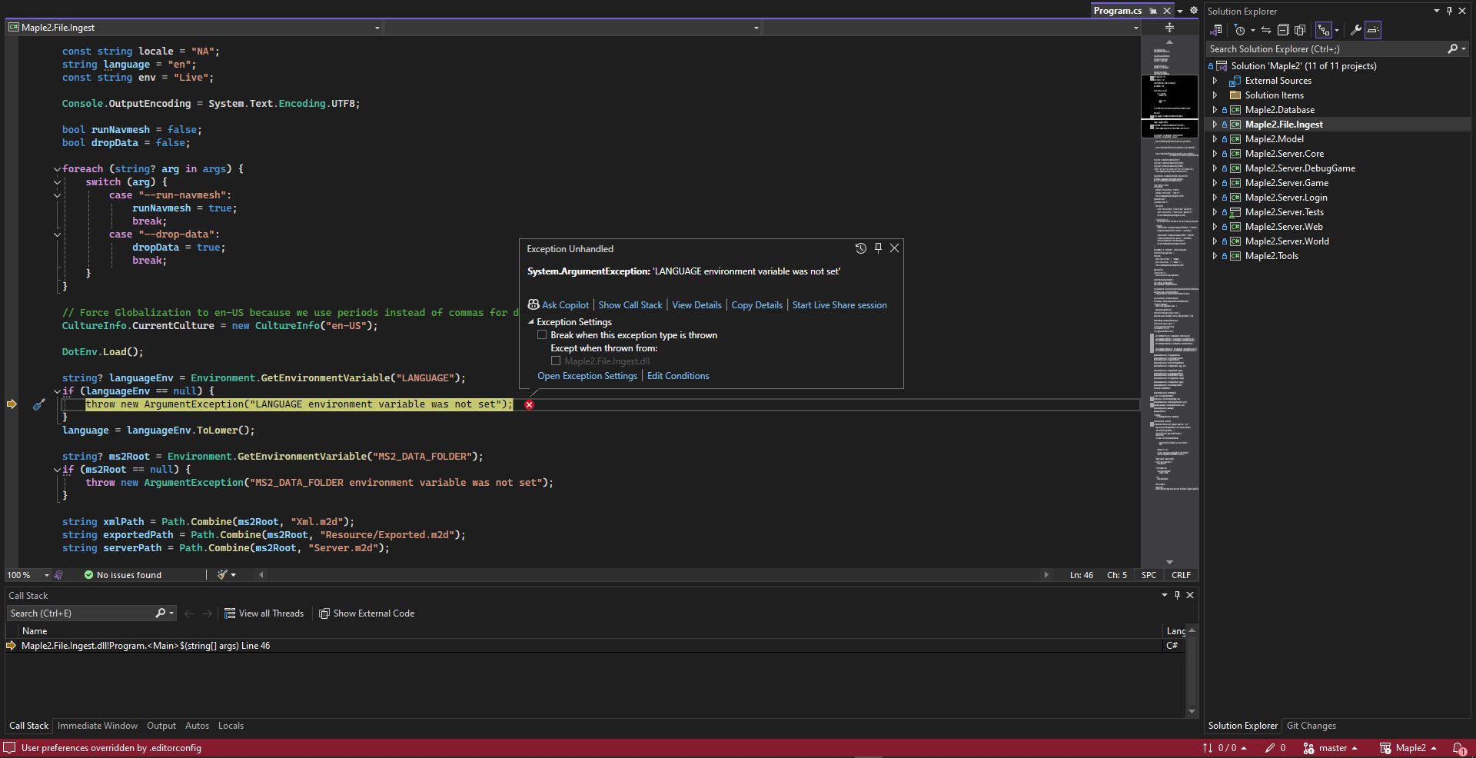Click Collapse All in Solution Explorer
This screenshot has width=1476, height=758.
click(x=1283, y=30)
